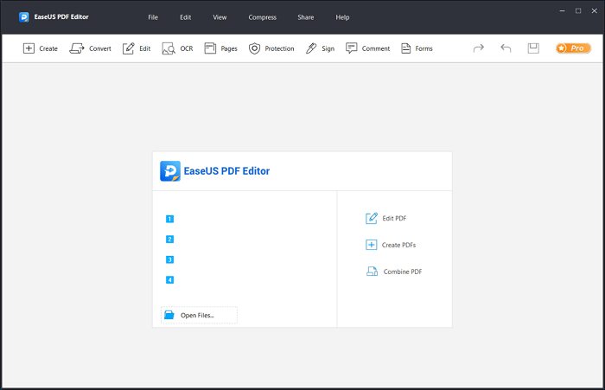Launch the OCR tool

[177, 48]
